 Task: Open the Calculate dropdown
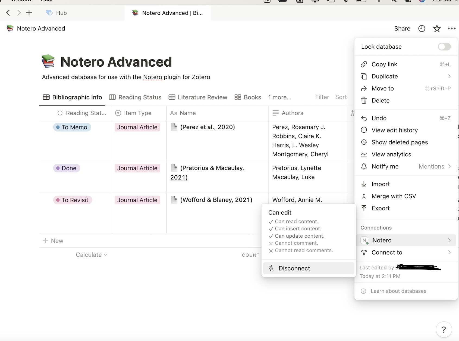[92, 255]
